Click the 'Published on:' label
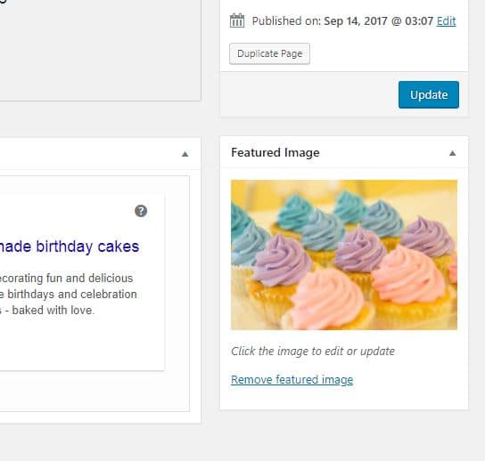The height and width of the screenshot is (461, 485). tap(286, 21)
